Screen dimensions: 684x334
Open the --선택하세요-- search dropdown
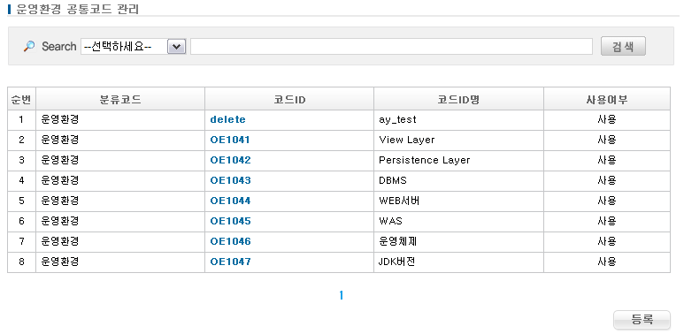coord(133,46)
